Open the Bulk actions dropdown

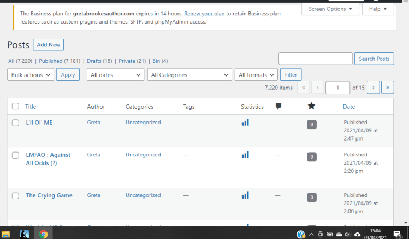(31, 75)
